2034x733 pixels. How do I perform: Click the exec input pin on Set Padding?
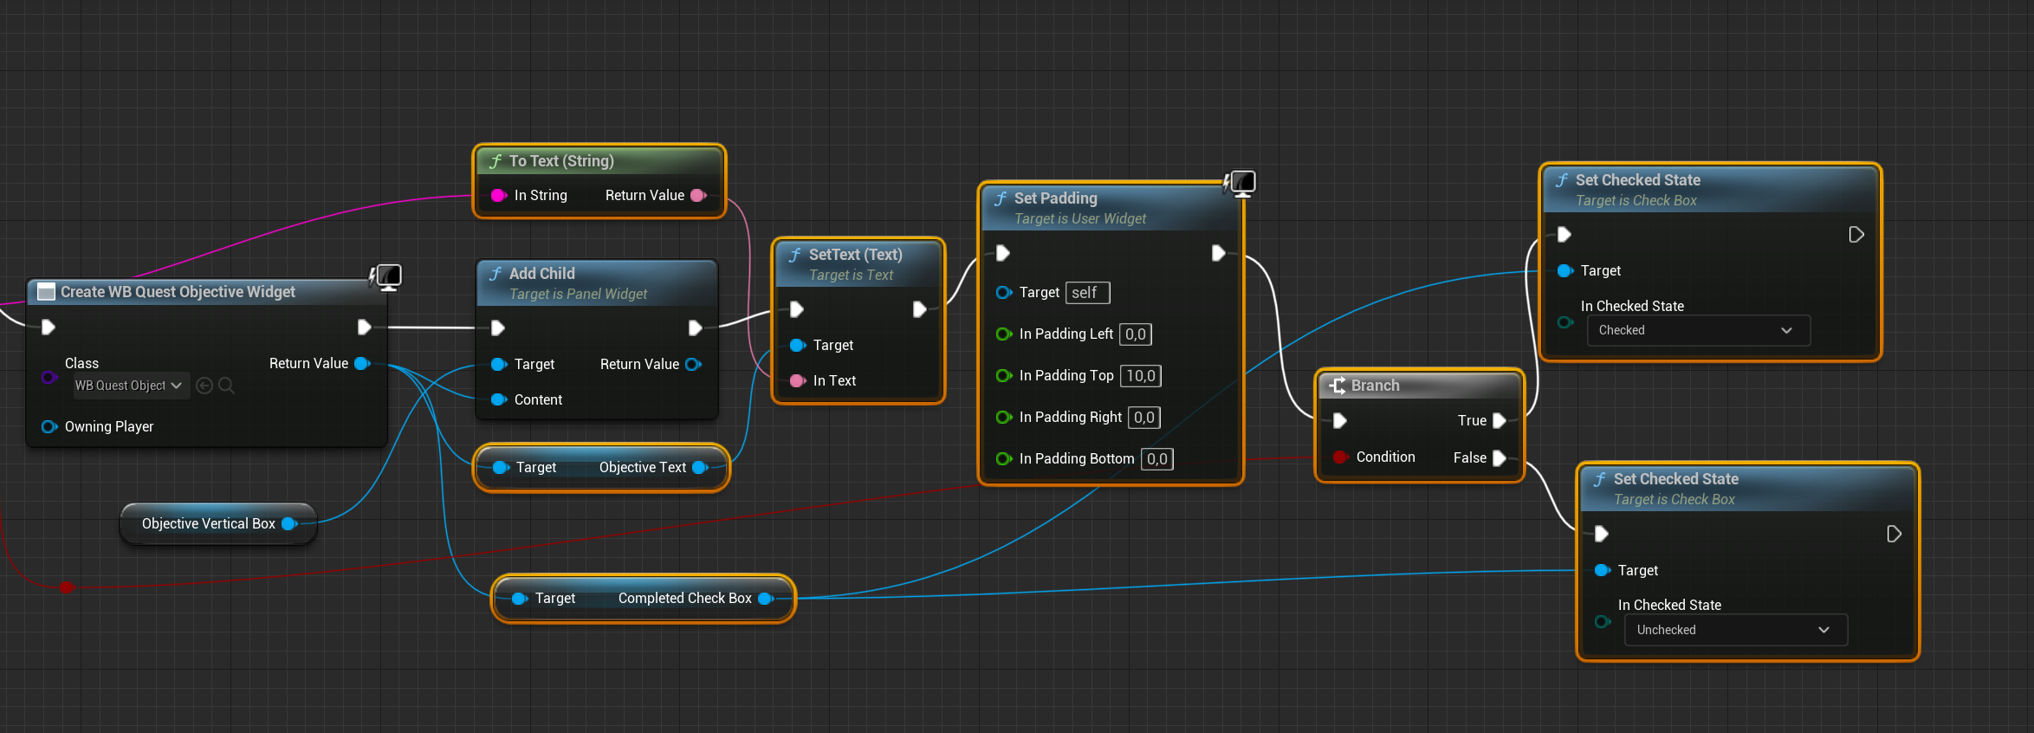(1003, 253)
